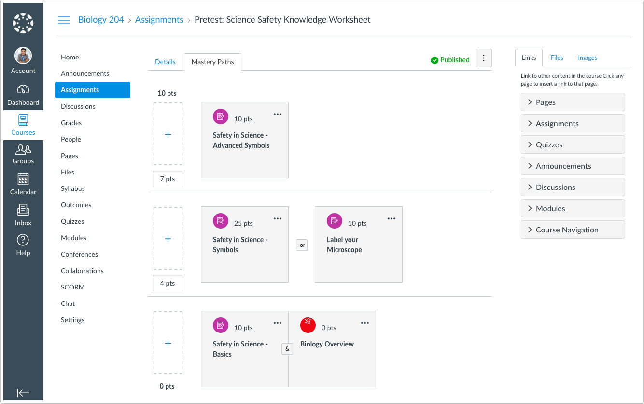
Task: Toggle the 'or' condition between assignments
Action: [x=302, y=245]
